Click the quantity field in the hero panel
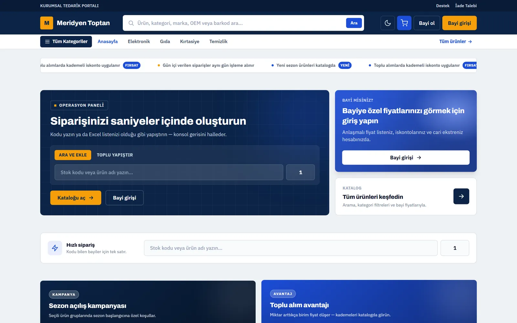The width and height of the screenshot is (517, 323). pos(301,172)
